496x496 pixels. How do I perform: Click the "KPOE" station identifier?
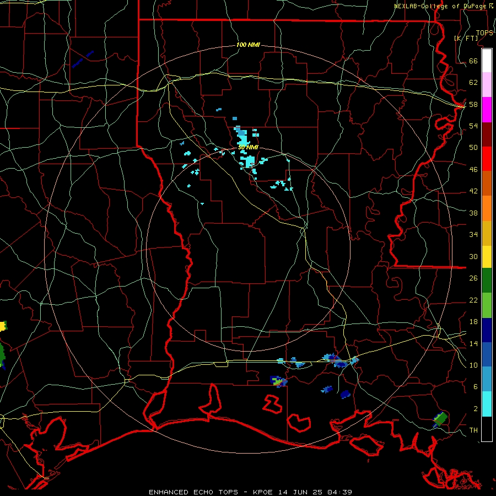262,492
